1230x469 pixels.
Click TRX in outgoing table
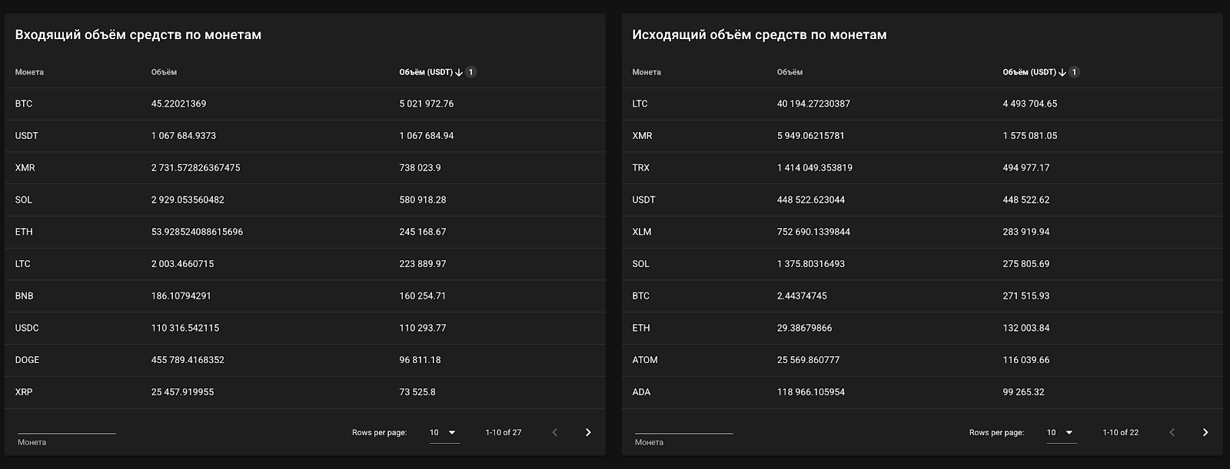pos(640,168)
